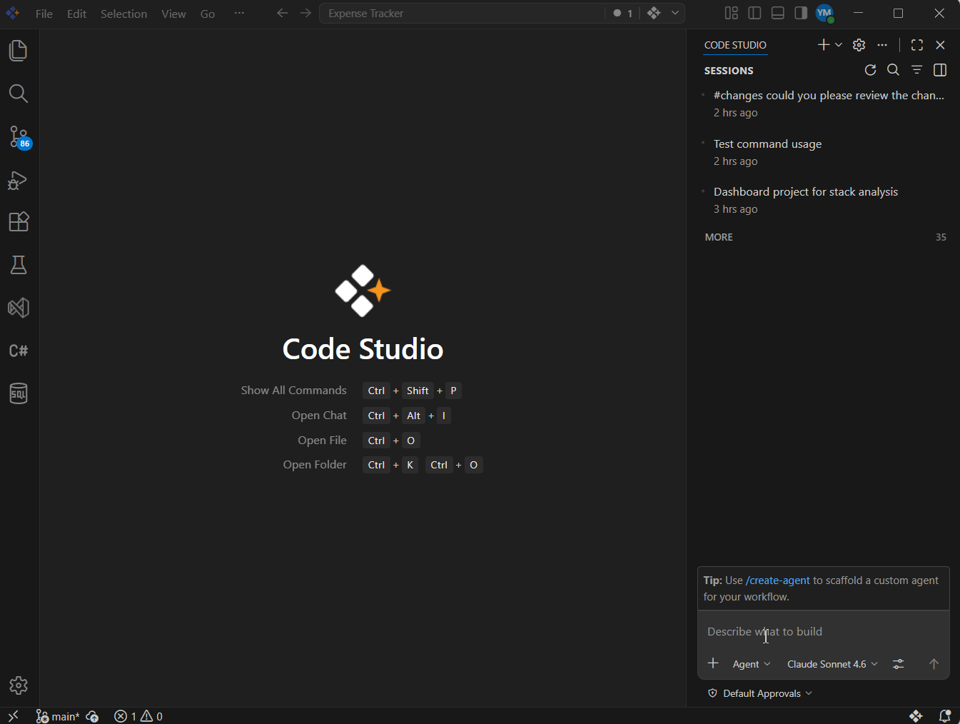The image size is (960, 724).
Task: Open Source Control view with 86 badge
Action: (x=19, y=136)
